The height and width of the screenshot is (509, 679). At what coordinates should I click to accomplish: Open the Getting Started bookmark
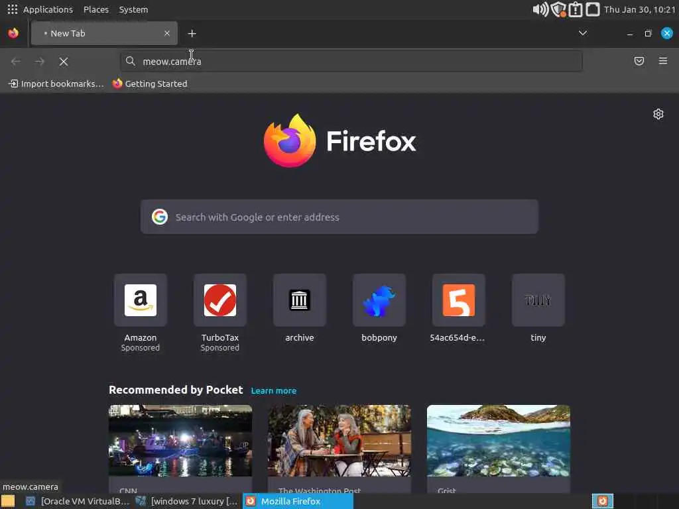(x=150, y=84)
